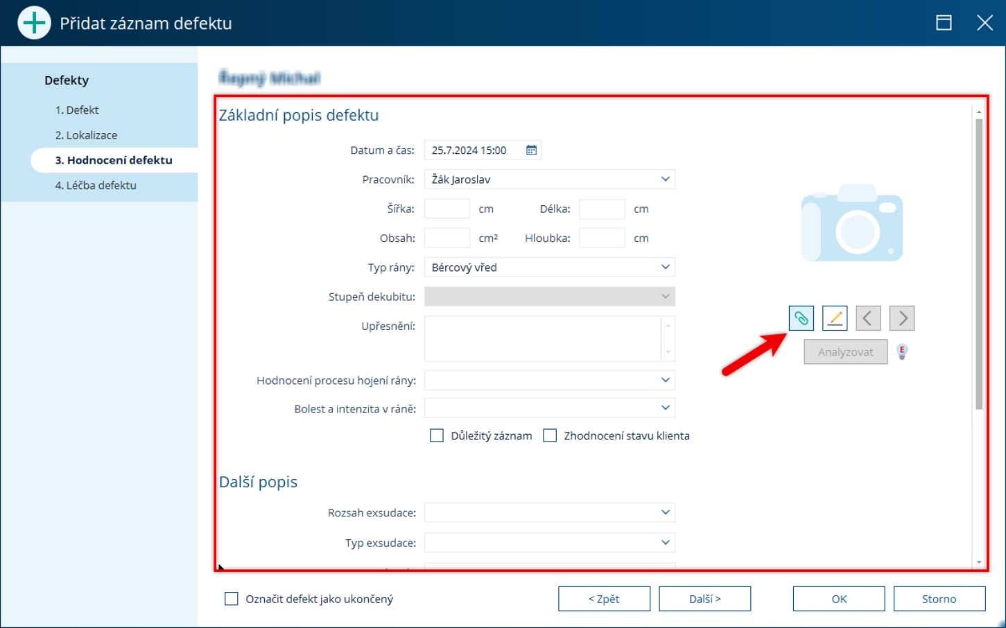
Task: Click into the Upřesnění text area
Action: click(x=544, y=339)
